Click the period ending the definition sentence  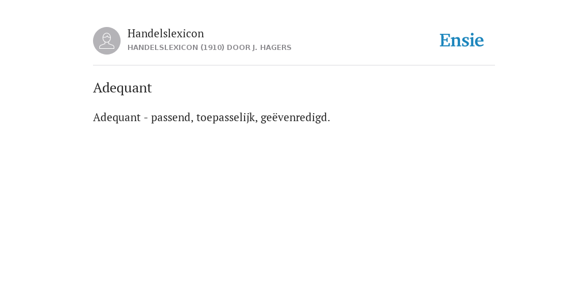tap(328, 121)
